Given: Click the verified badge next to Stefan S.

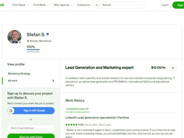Looking at the screenshot, I should click(48, 34).
